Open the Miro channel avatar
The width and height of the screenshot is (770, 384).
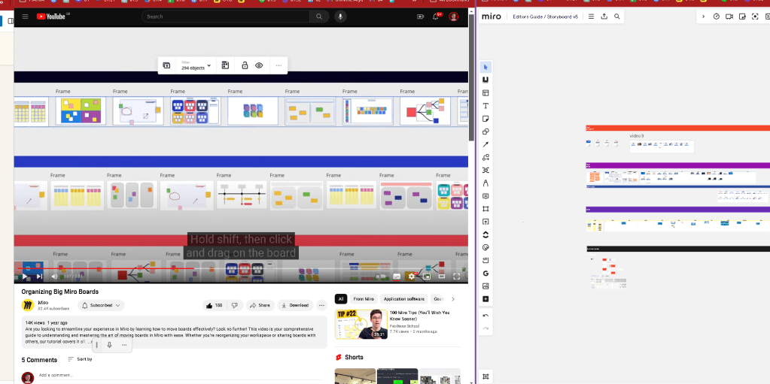pyautogui.click(x=28, y=305)
